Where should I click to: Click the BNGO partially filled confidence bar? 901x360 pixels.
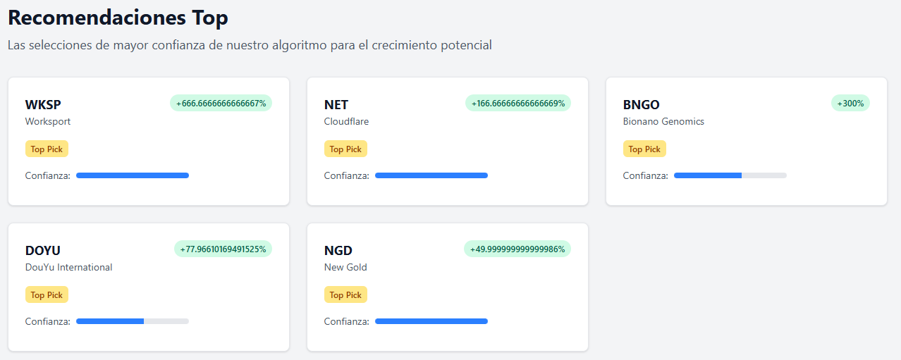(730, 175)
